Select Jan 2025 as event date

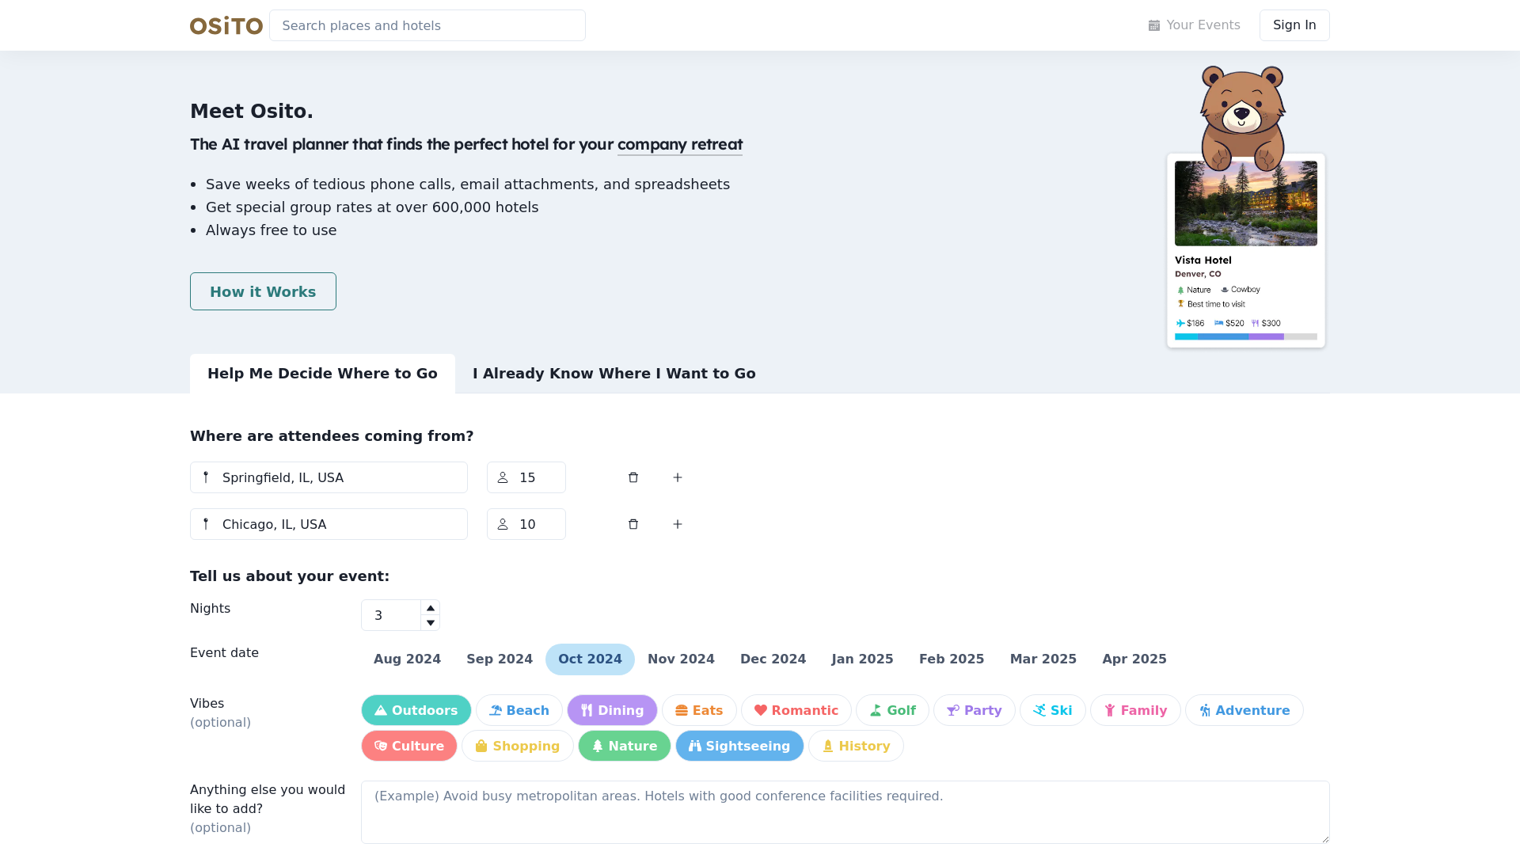tap(863, 659)
